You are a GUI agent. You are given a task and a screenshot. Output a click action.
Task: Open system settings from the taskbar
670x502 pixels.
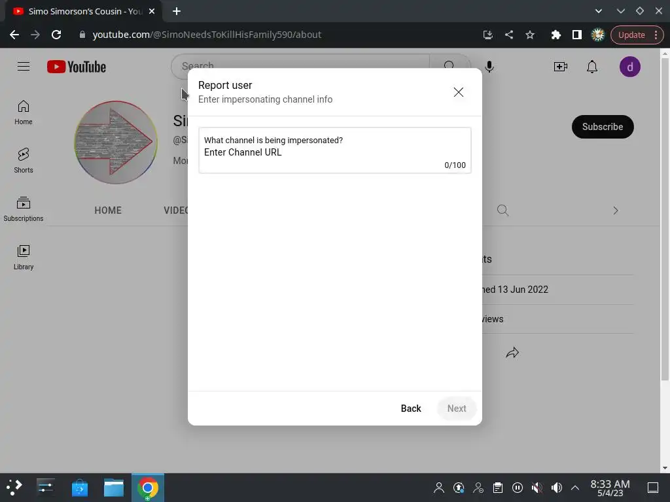(x=45, y=488)
